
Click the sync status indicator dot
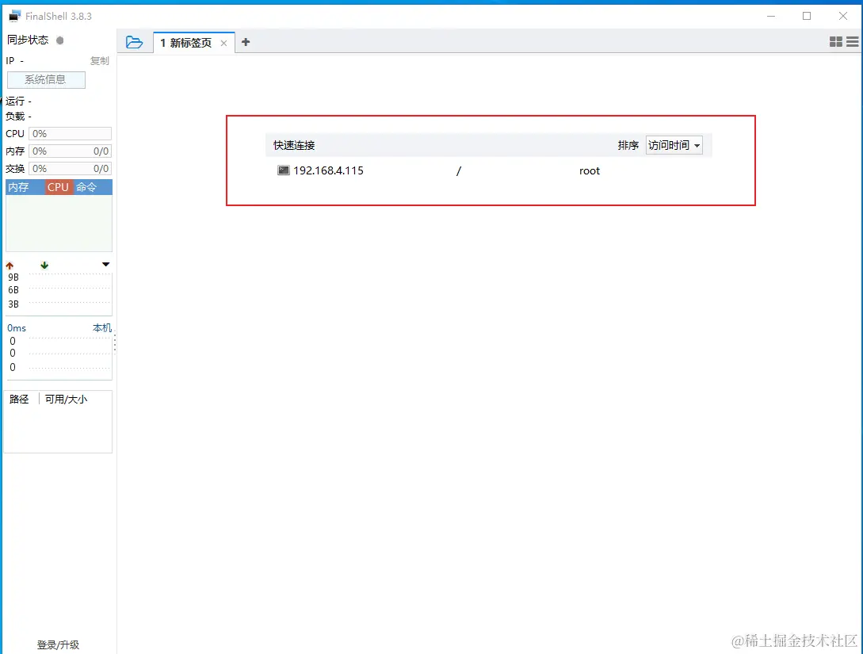(x=60, y=40)
